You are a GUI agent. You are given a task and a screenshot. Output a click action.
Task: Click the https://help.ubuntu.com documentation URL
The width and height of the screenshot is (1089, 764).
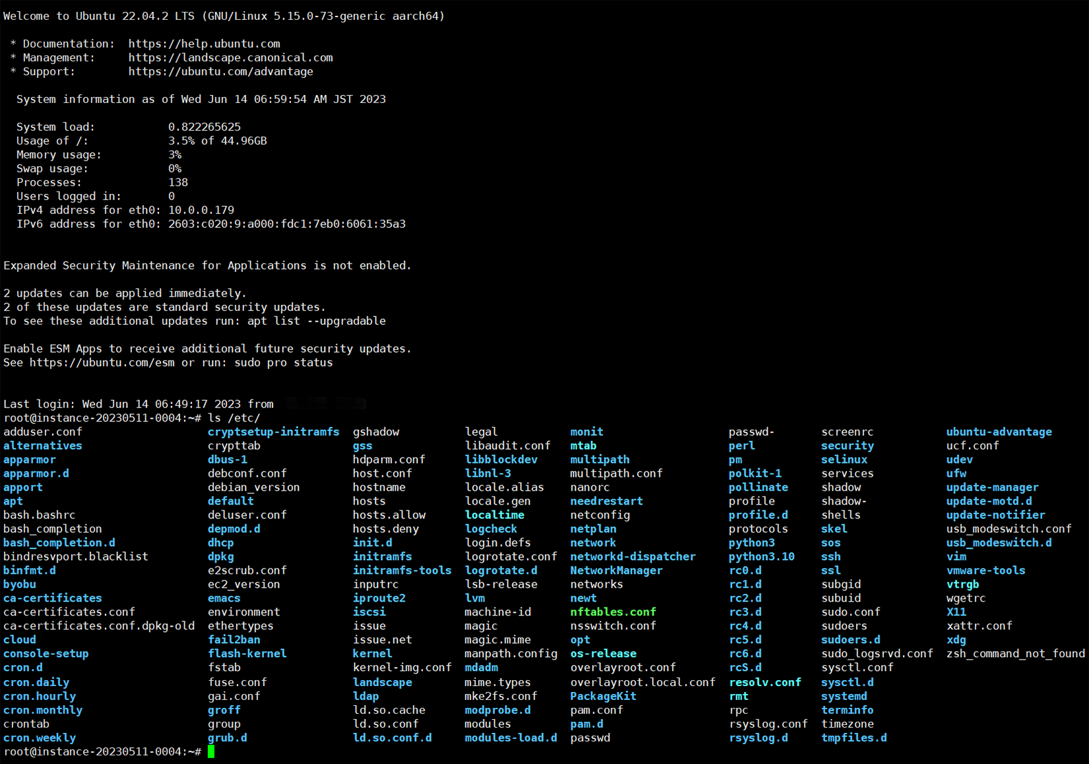pos(204,44)
